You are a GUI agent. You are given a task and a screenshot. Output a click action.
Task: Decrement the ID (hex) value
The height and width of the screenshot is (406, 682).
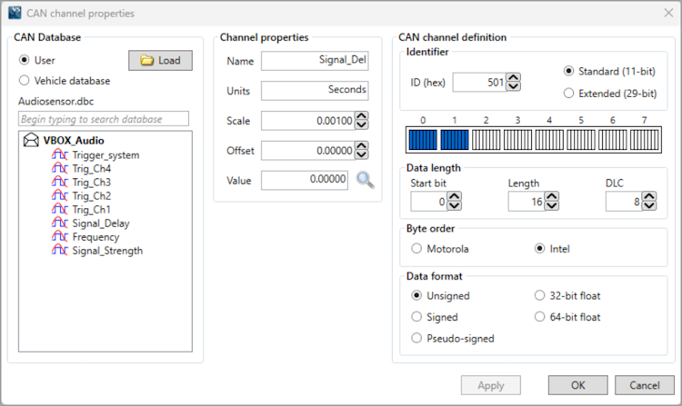point(514,86)
